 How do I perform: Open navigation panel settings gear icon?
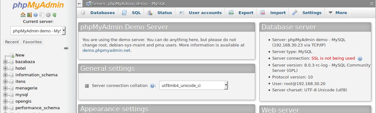pyautogui.click(x=48, y=15)
